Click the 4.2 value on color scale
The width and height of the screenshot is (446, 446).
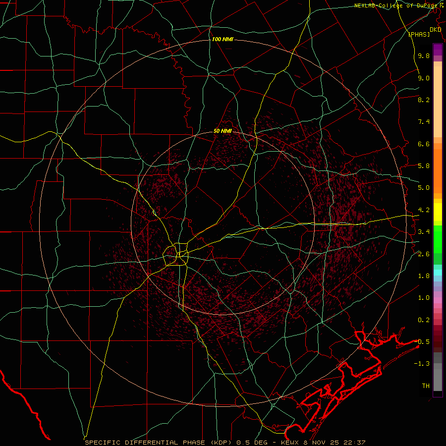(424, 210)
